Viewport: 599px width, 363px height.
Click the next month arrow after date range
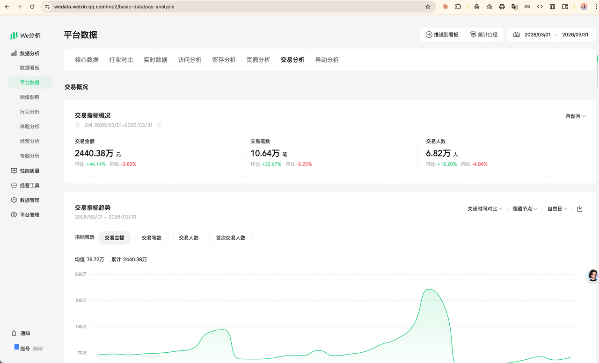coord(159,125)
